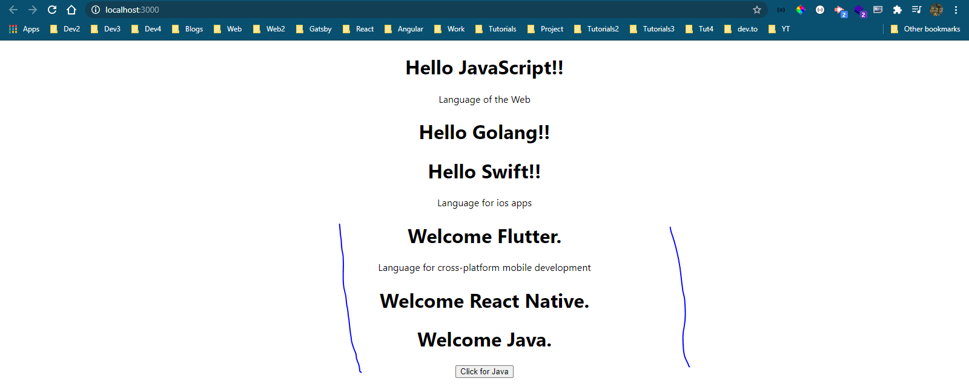Open the purple layers extension with badge 2
This screenshot has height=387, width=969.
coord(860,11)
